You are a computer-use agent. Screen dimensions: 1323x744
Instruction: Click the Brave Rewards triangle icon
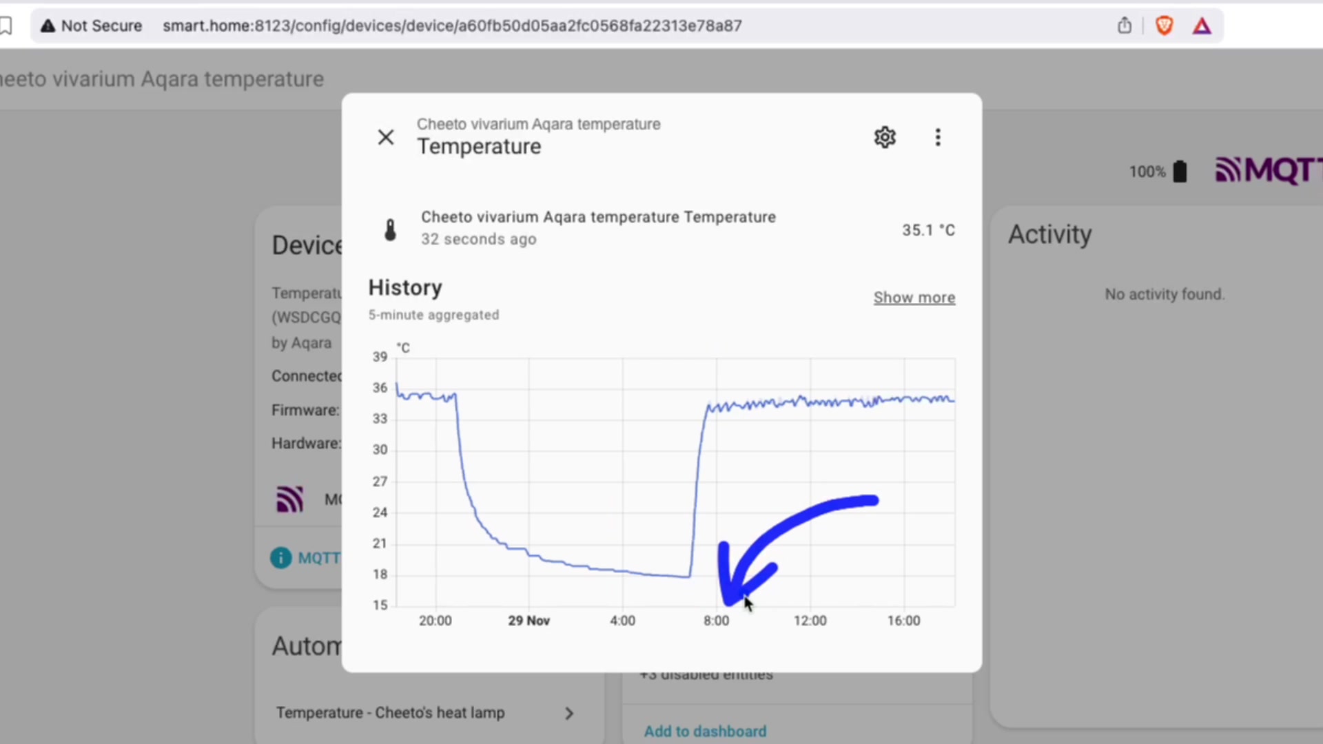pyautogui.click(x=1202, y=26)
